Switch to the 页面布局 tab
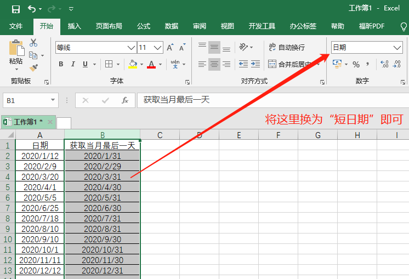Image resolution: width=409 pixels, height=279 pixels. tap(109, 26)
